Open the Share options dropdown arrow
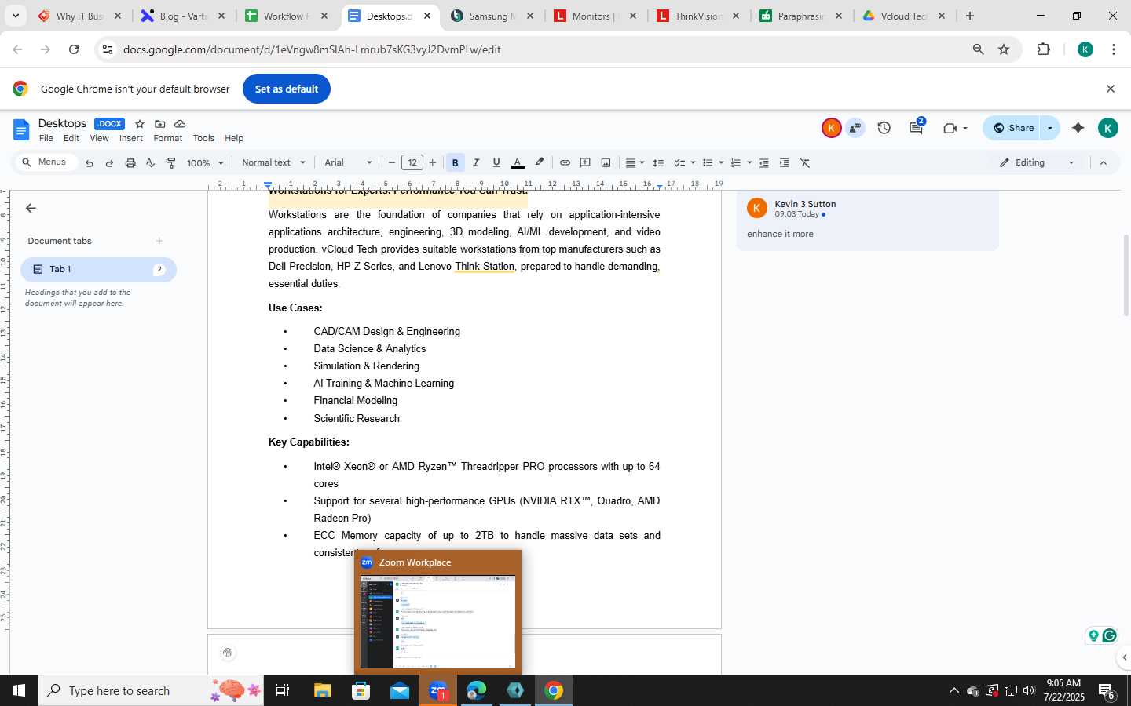 coord(1051,128)
